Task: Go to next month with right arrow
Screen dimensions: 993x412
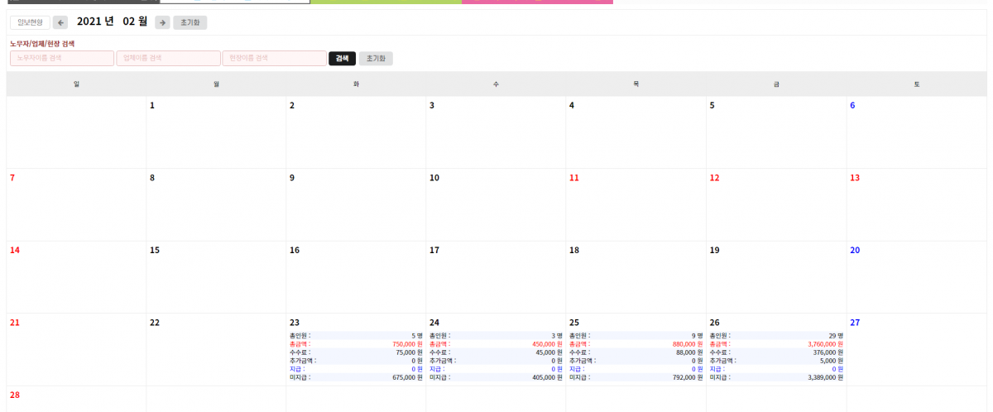Action: 162,23
